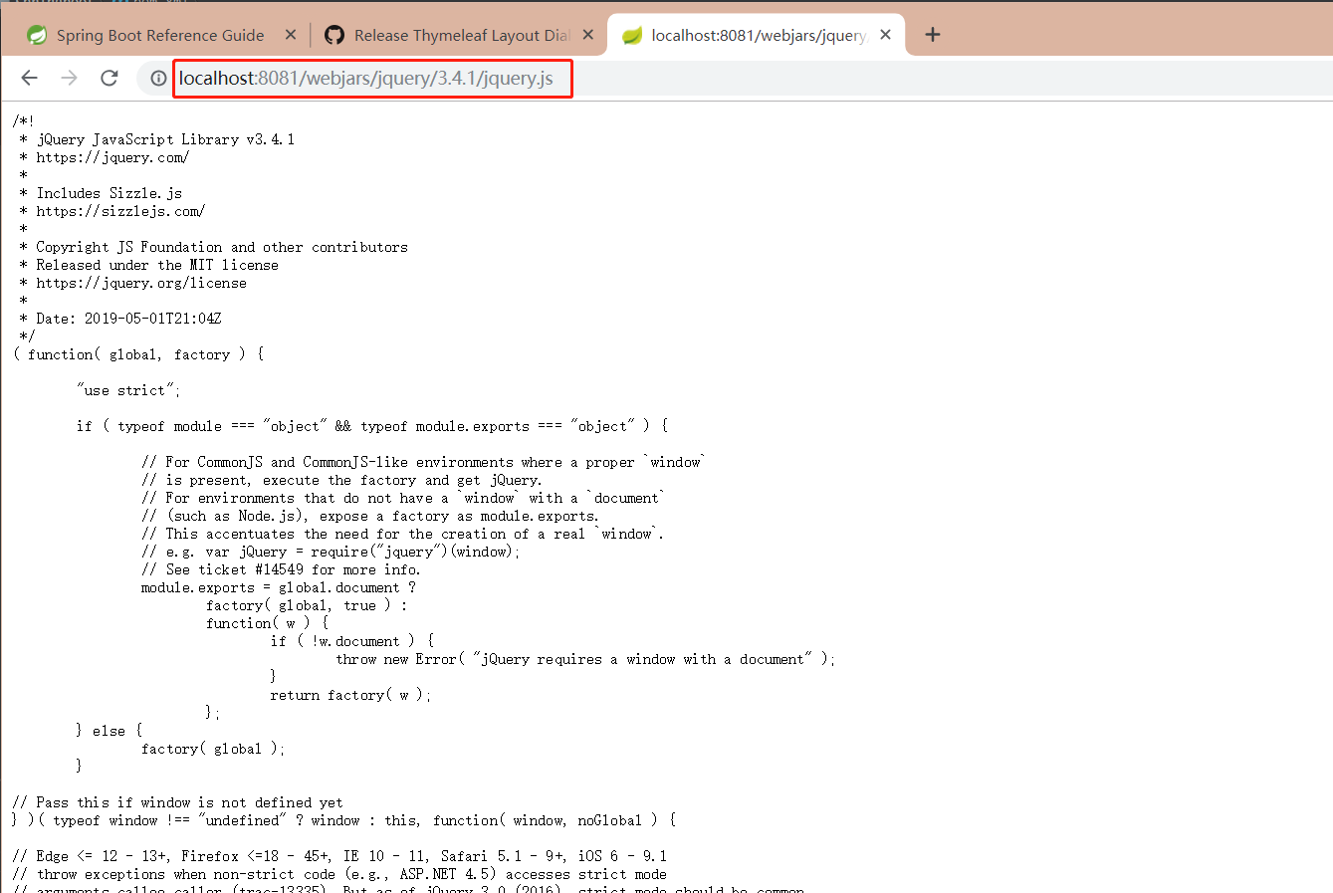This screenshot has height=893, width=1333.
Task: Click the 'Includes Sizzle.js' line
Action: (x=110, y=193)
